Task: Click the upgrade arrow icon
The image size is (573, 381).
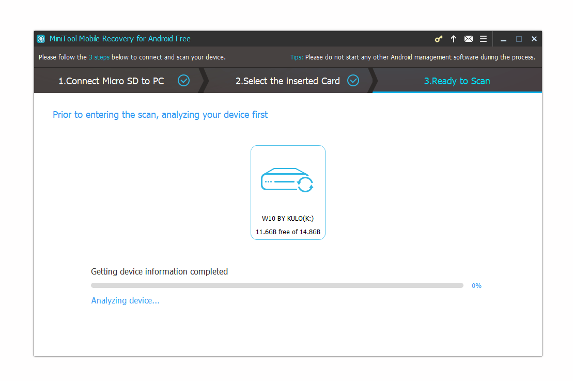Action: click(x=454, y=39)
